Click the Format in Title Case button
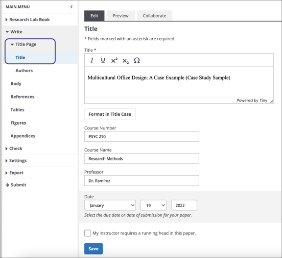Image resolution: width=282 pixels, height=258 pixels. (110, 114)
